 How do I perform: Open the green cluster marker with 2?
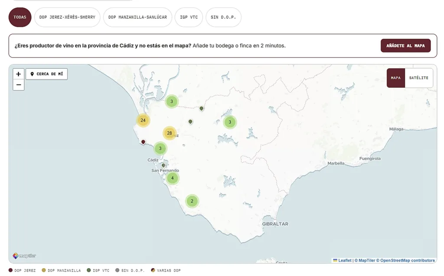(192, 201)
